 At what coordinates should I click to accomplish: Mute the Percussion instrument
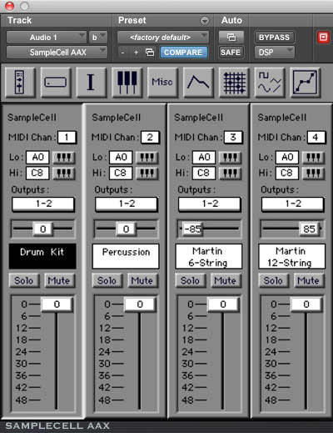click(x=142, y=280)
